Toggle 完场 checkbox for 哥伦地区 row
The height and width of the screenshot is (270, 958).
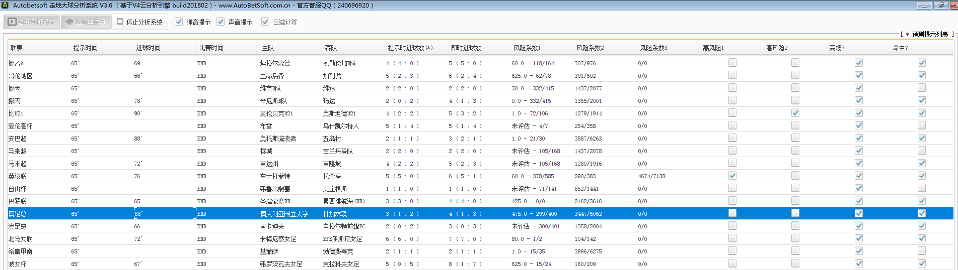pyautogui.click(x=859, y=75)
